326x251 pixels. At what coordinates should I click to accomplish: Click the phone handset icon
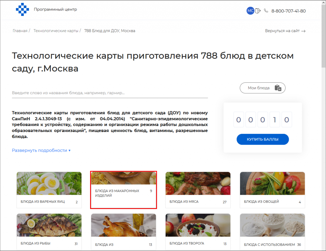(x=266, y=10)
